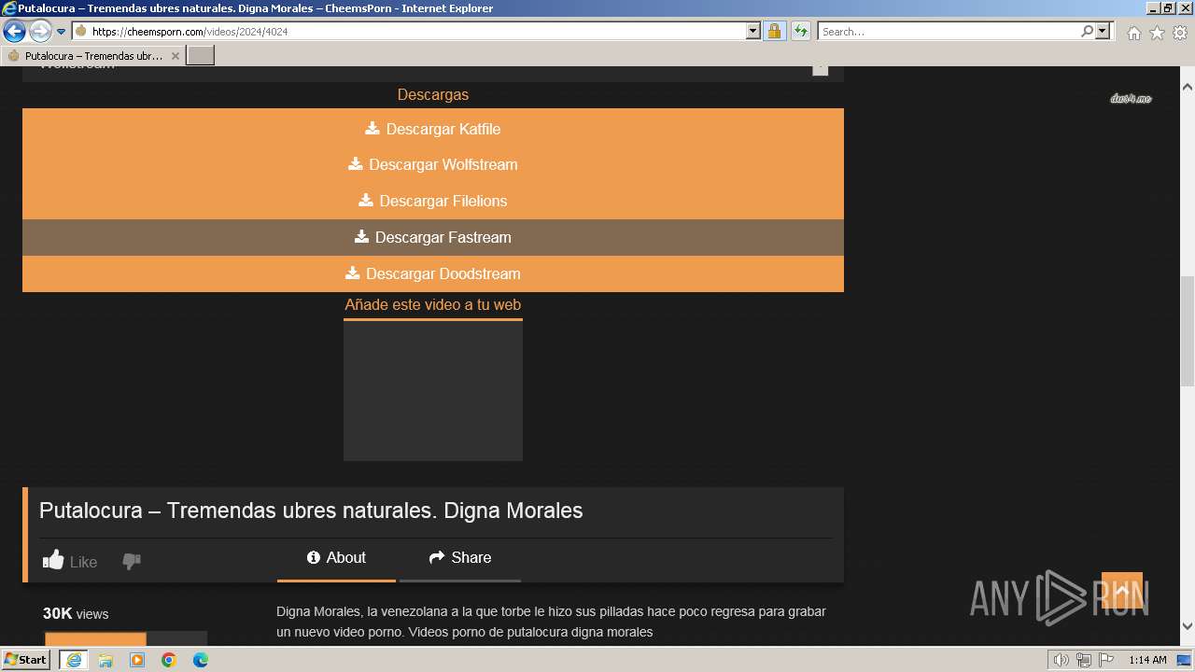Launch Google Chrome from the taskbar
The width and height of the screenshot is (1195, 672).
click(169, 660)
